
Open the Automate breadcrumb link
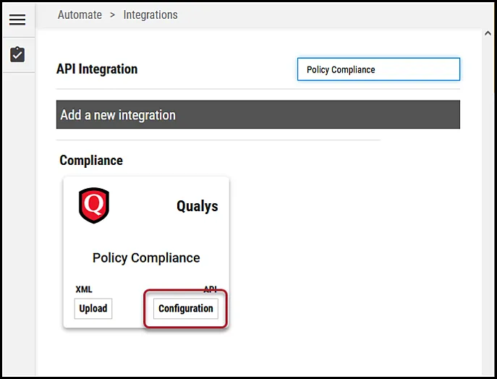point(80,15)
